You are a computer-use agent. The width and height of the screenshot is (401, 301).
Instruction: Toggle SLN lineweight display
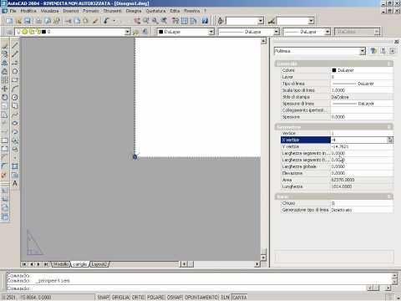click(x=226, y=298)
